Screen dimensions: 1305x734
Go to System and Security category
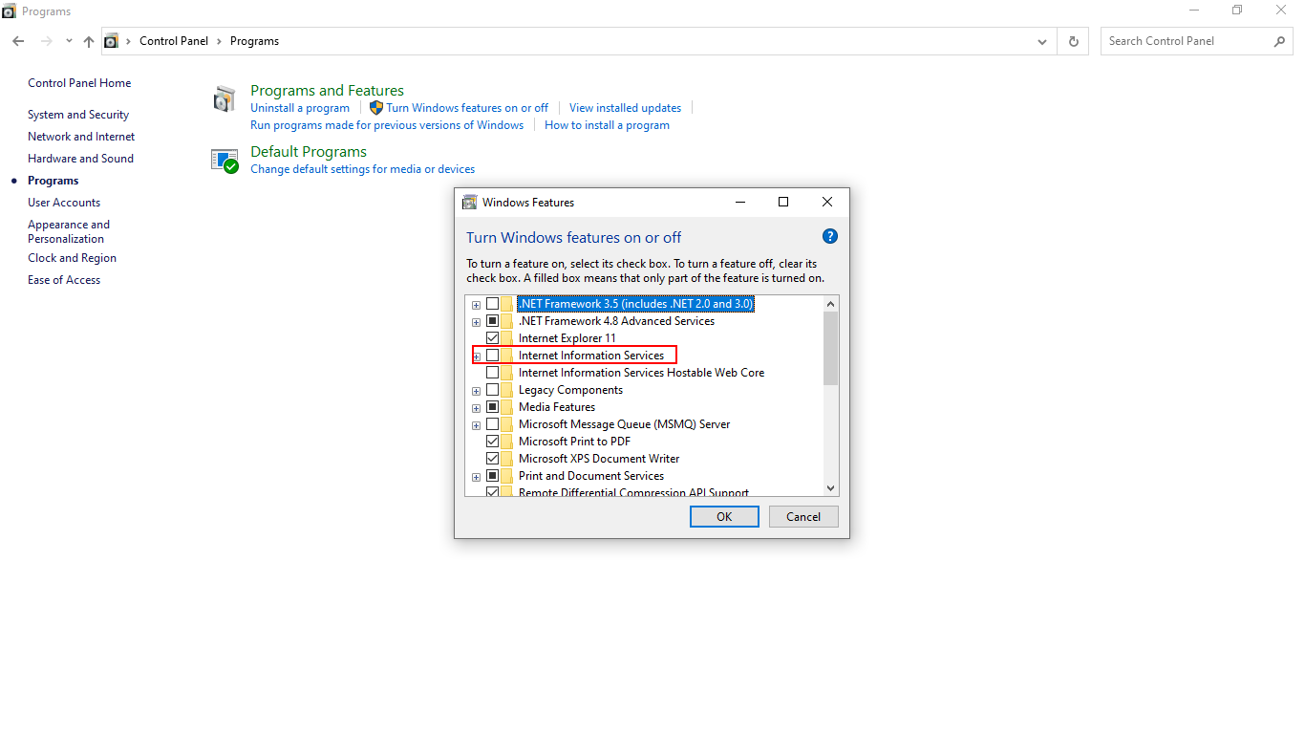pyautogui.click(x=78, y=115)
